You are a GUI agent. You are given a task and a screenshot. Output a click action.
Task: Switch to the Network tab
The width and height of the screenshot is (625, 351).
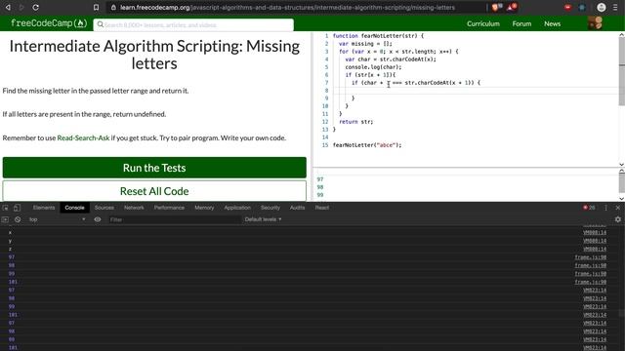click(134, 208)
